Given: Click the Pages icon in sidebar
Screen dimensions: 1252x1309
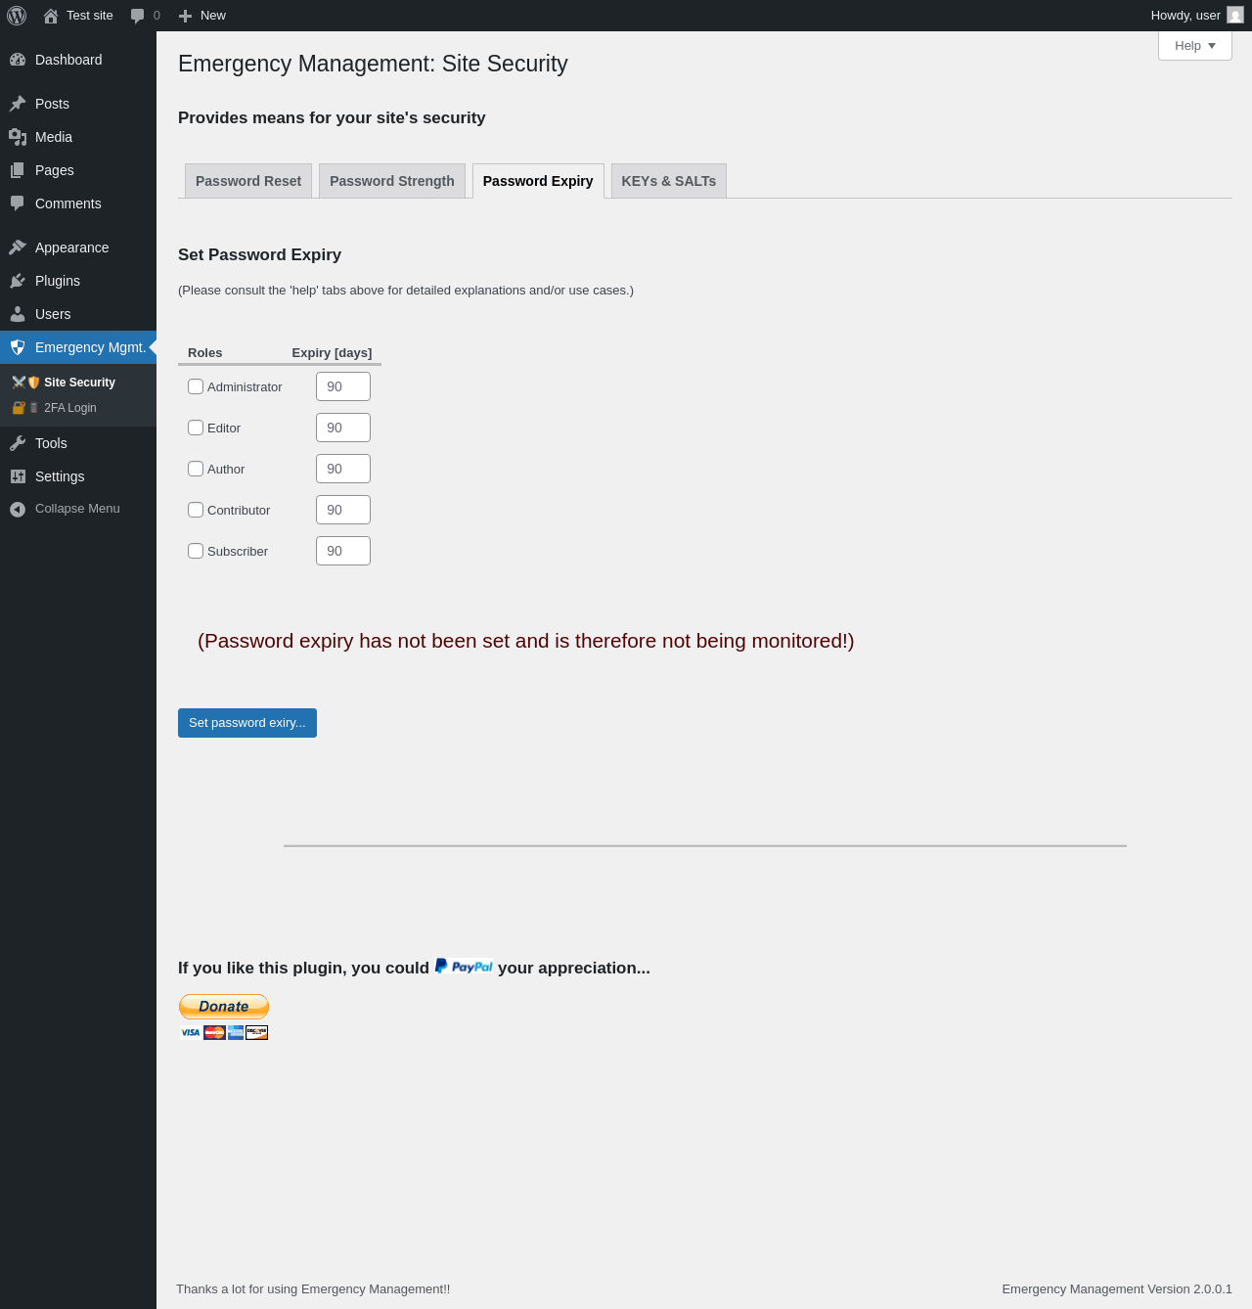Looking at the screenshot, I should pos(18,170).
